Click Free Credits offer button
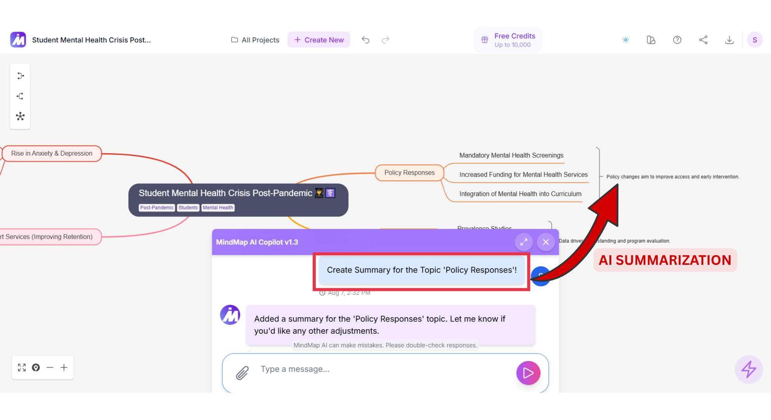Screen dimensions: 771x420 (508, 40)
